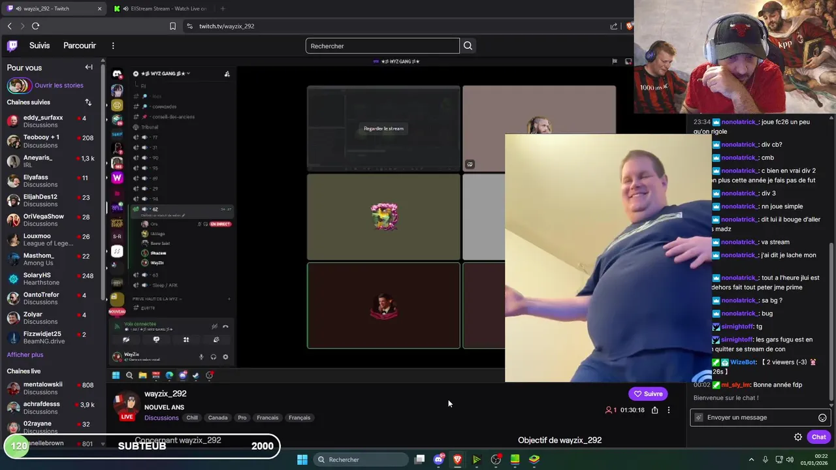Reload the page
Image resolution: width=836 pixels, height=470 pixels.
(35, 26)
